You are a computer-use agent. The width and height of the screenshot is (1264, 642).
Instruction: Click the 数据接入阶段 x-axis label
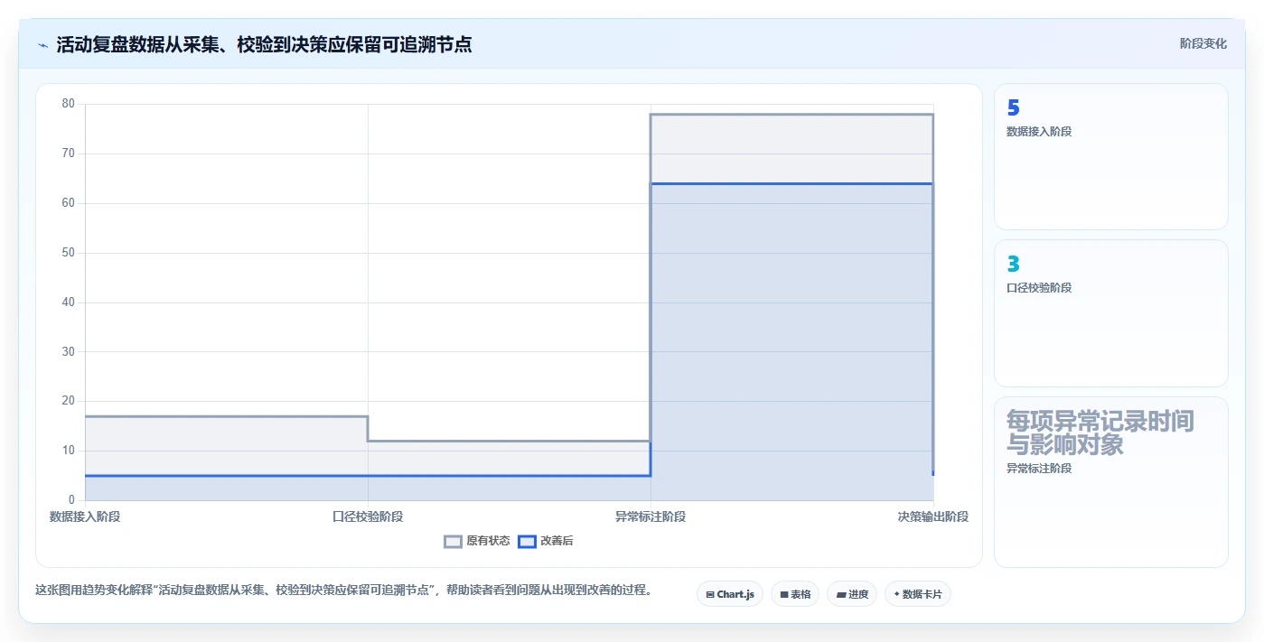click(85, 516)
